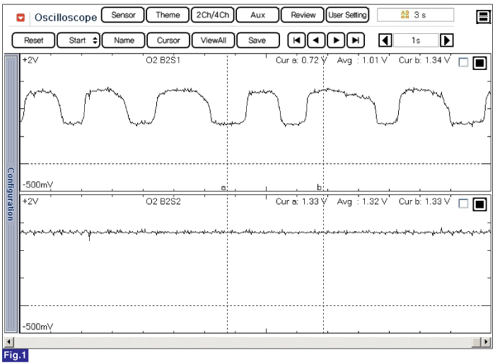The width and height of the screenshot is (495, 364).
Task: Click the Aux button
Action: tap(257, 15)
